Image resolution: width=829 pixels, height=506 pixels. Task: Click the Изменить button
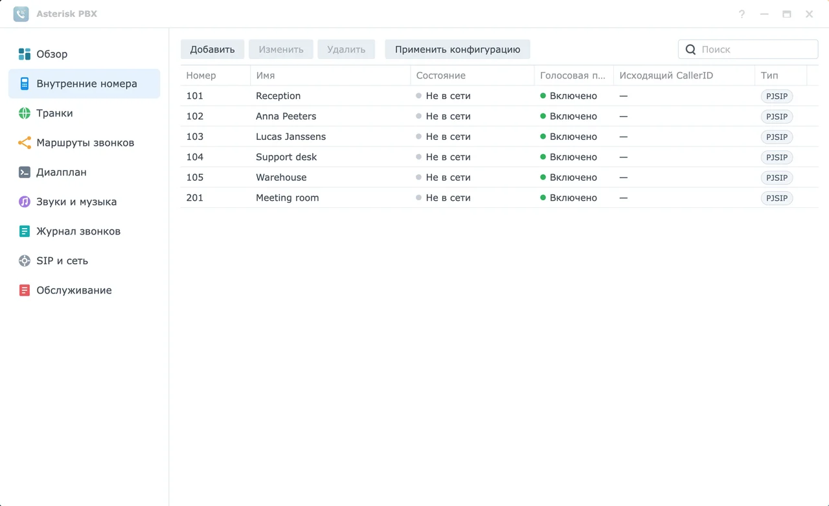pyautogui.click(x=281, y=49)
